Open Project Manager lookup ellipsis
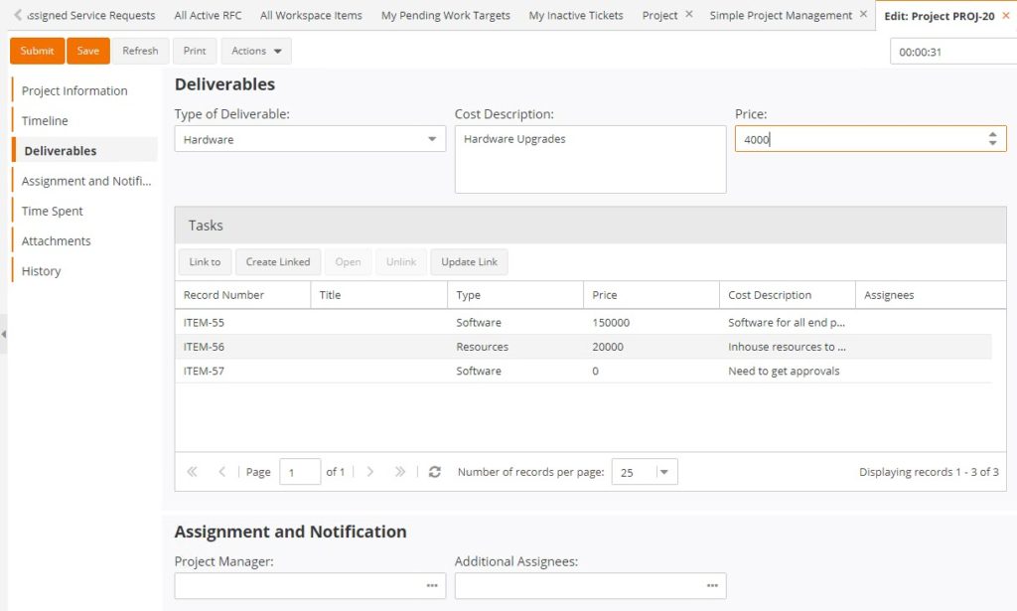This screenshot has height=611, width=1017. pyautogui.click(x=432, y=586)
